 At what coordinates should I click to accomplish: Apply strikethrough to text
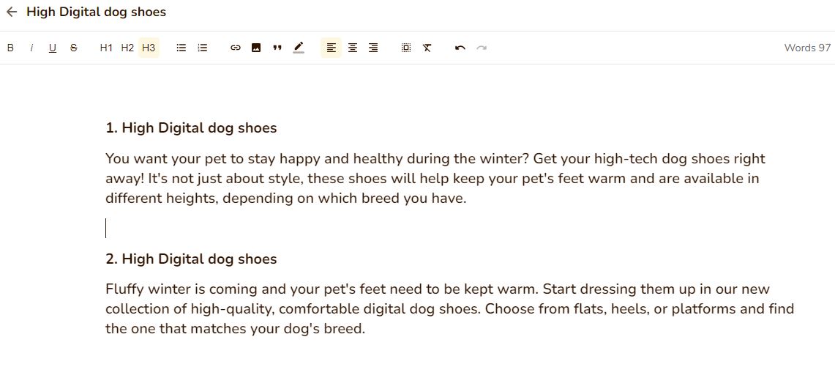tap(74, 48)
